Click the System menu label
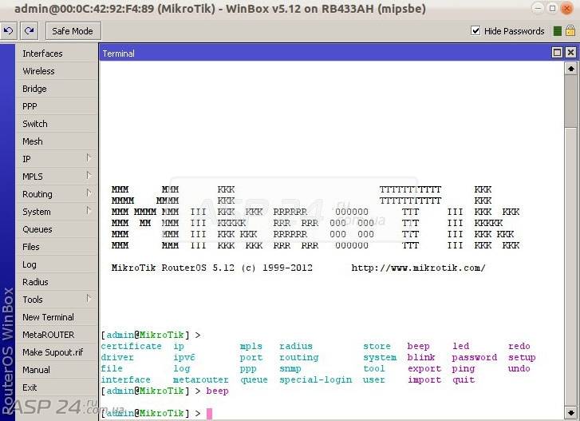The image size is (580, 421). click(37, 212)
